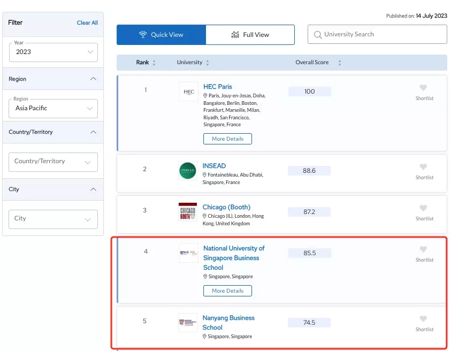Collapse the City filter section
This screenshot has height=351, width=451.
pos(93,189)
